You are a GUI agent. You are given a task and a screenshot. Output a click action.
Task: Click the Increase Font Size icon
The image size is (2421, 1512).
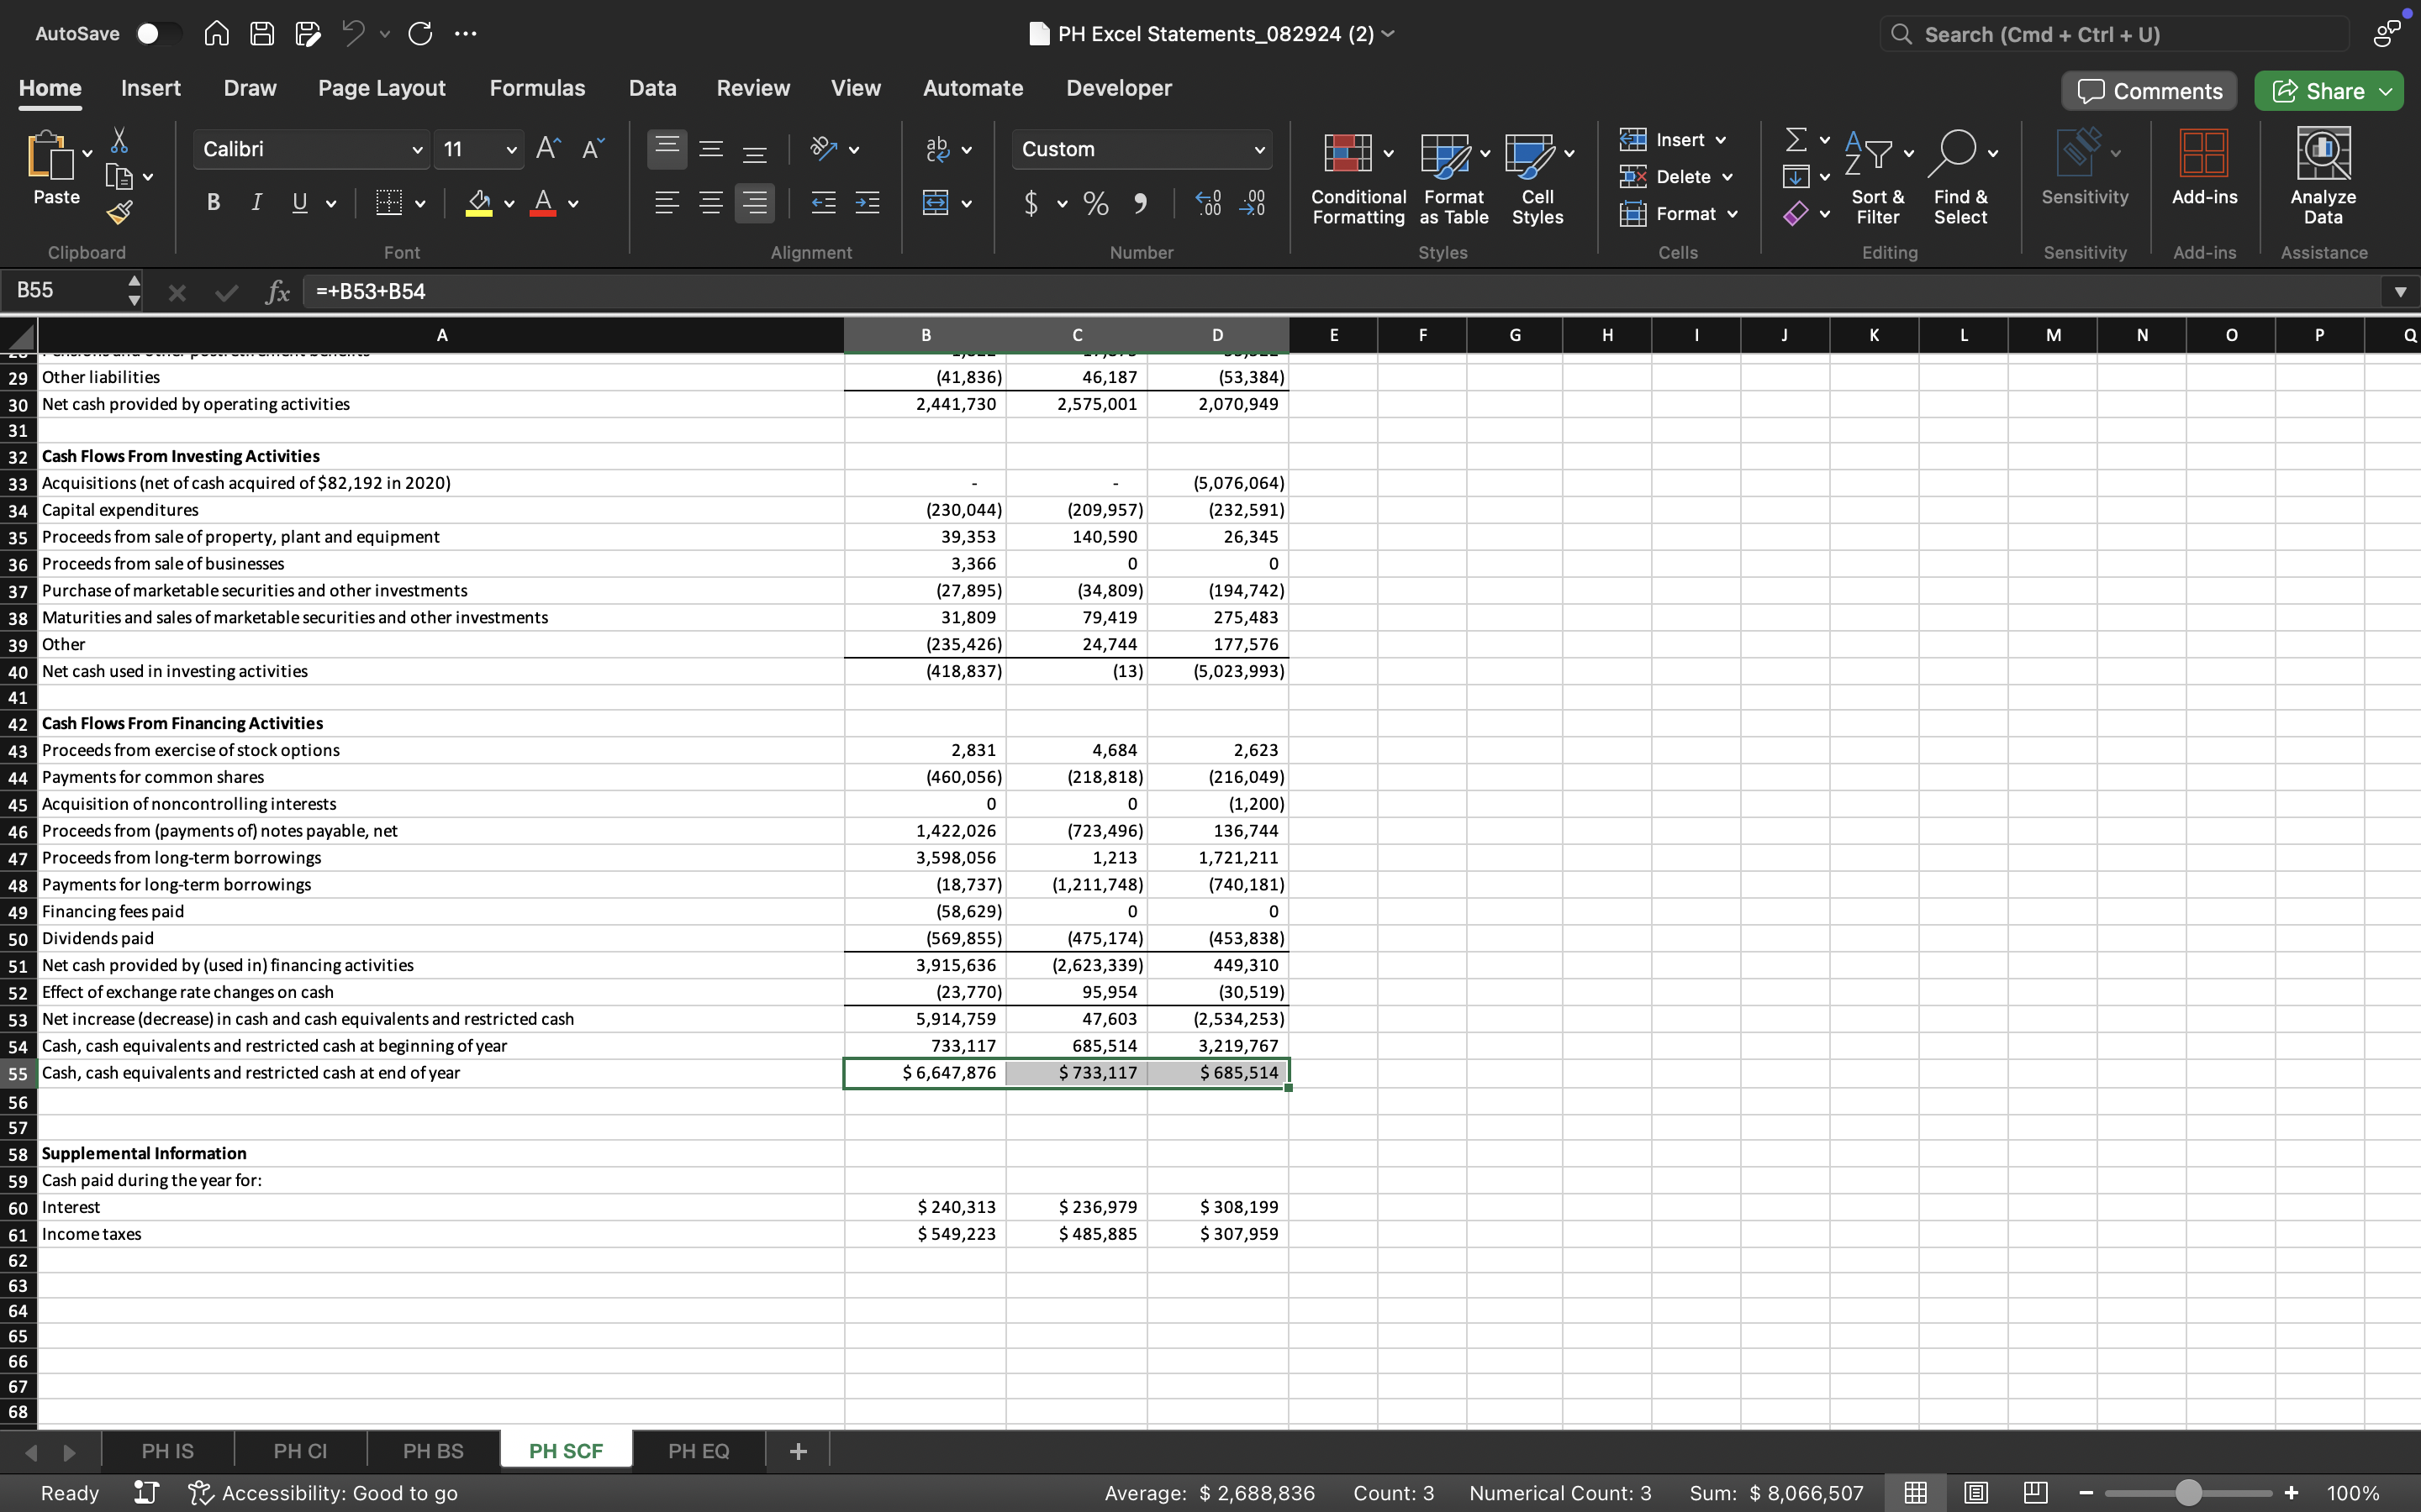pos(547,149)
